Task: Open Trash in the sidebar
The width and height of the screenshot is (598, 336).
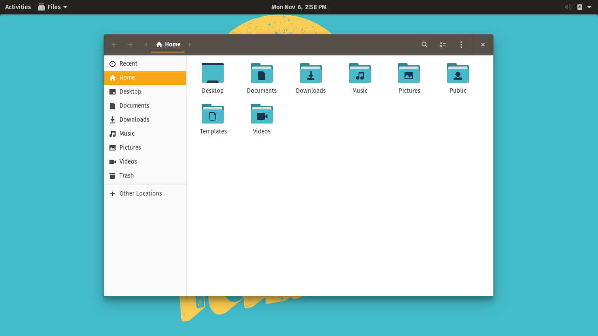Action: [x=145, y=175]
